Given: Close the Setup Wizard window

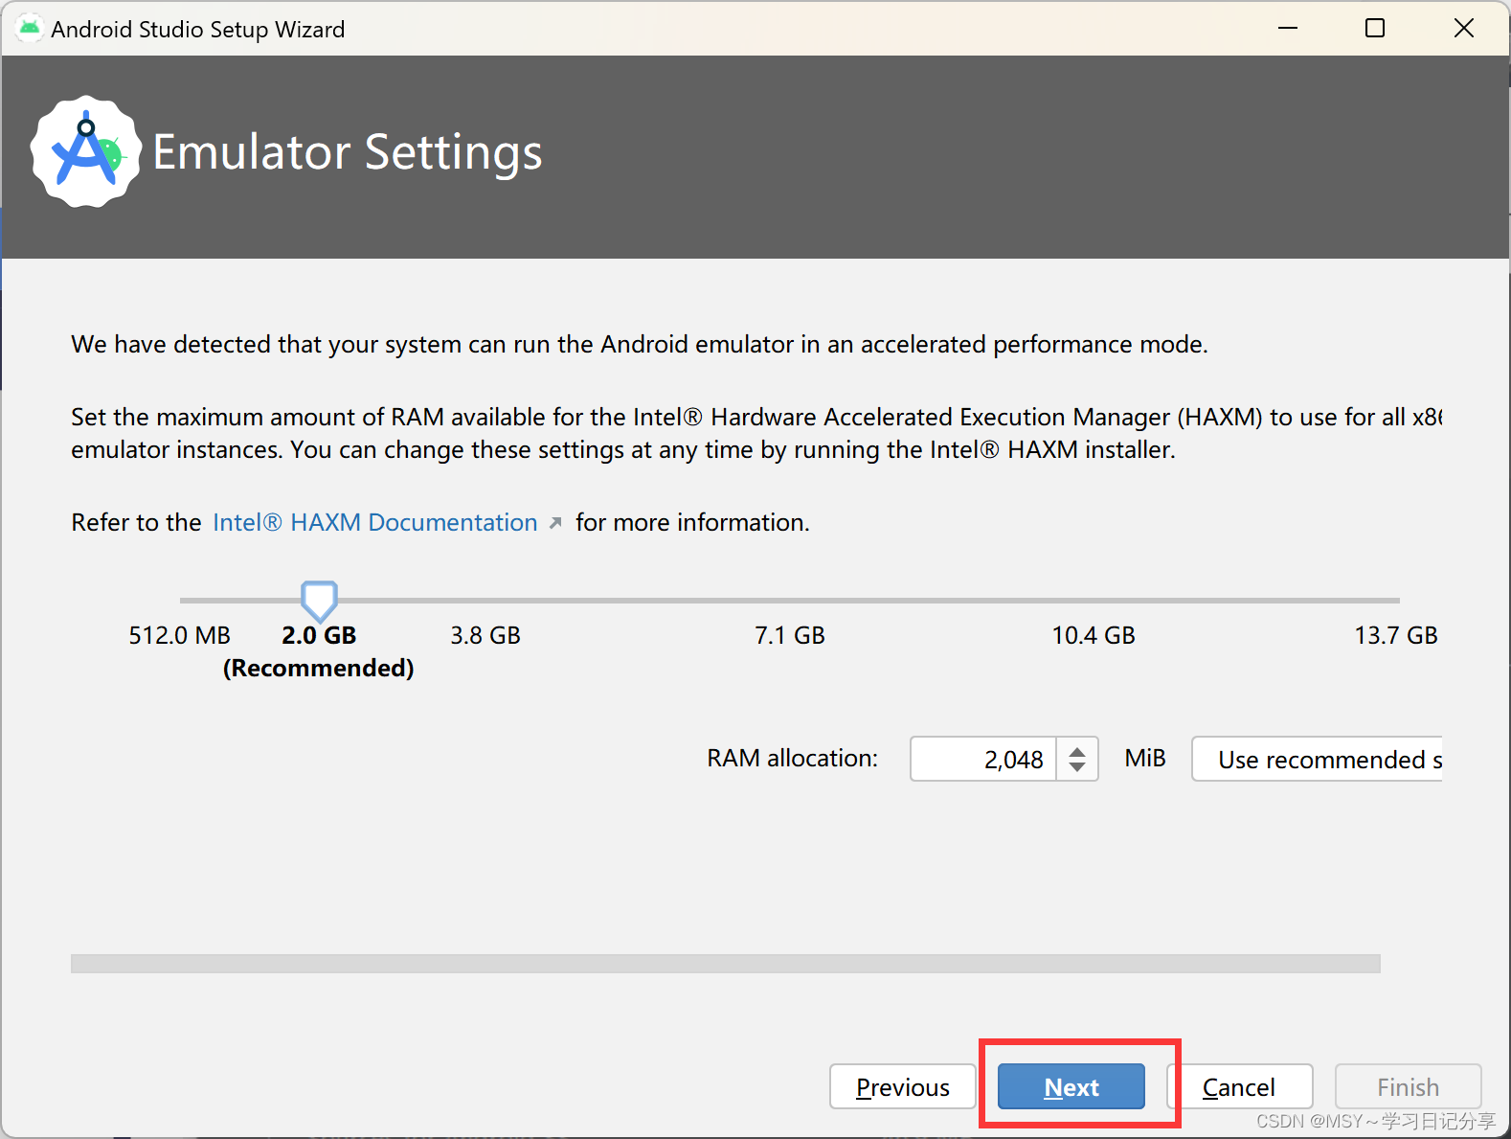Looking at the screenshot, I should pyautogui.click(x=1464, y=28).
